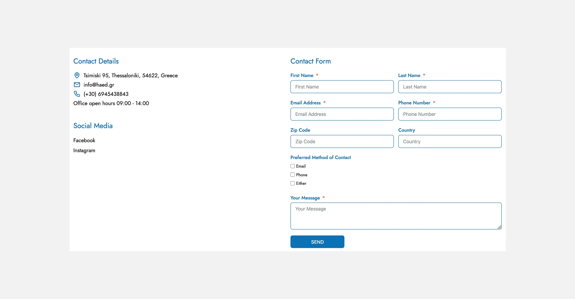Click into the Email Address field

tap(342, 114)
